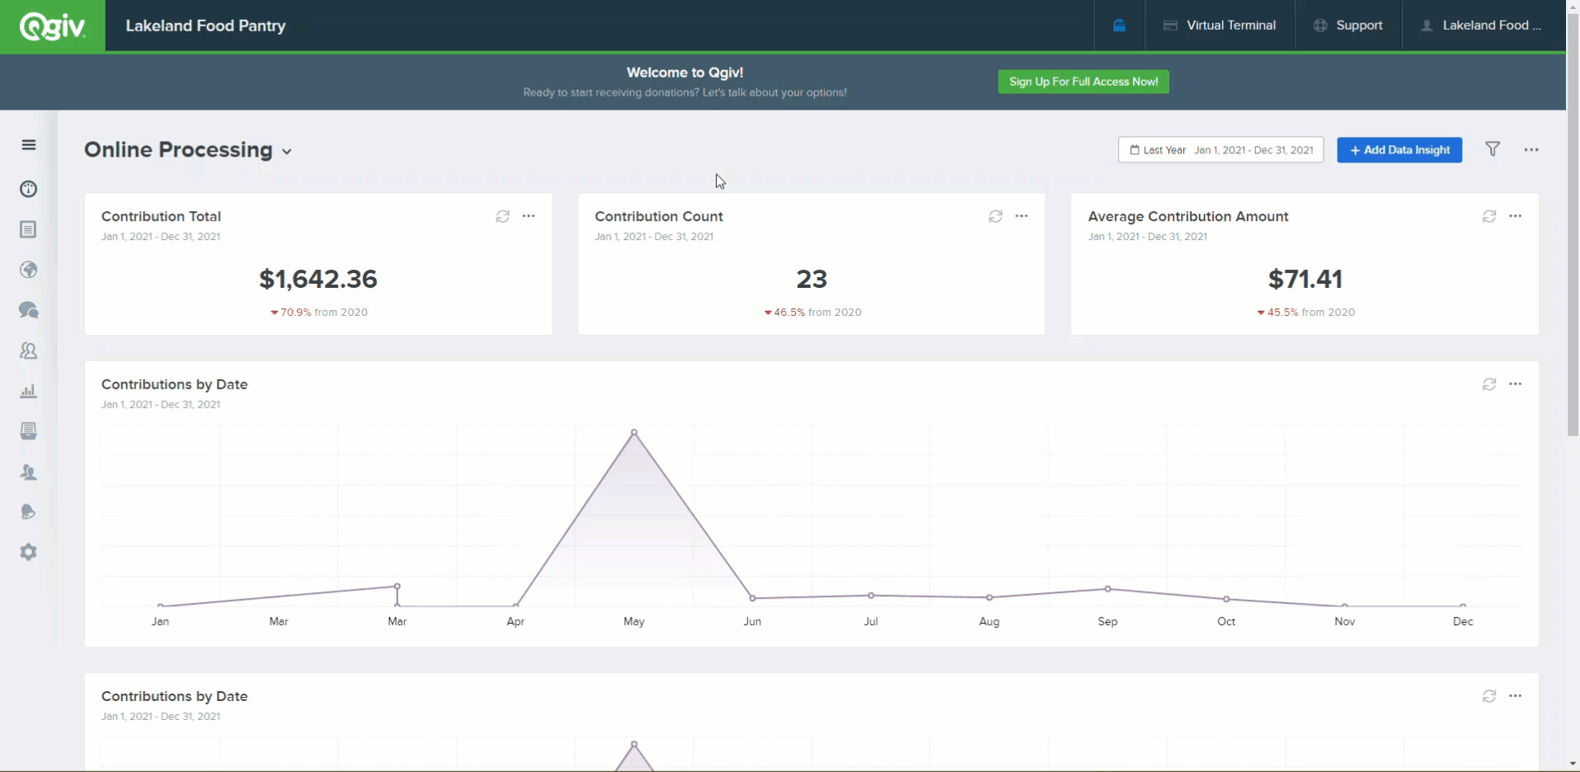1580x772 pixels.
Task: Click the Lakeland Food Pantry title
Action: click(206, 26)
